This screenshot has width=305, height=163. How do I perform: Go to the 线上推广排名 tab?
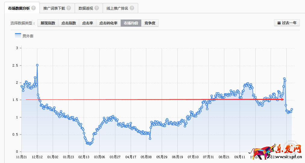tap(117, 8)
